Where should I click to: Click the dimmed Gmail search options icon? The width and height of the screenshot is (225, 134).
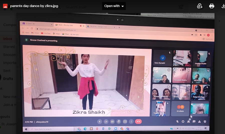(x=181, y=7)
